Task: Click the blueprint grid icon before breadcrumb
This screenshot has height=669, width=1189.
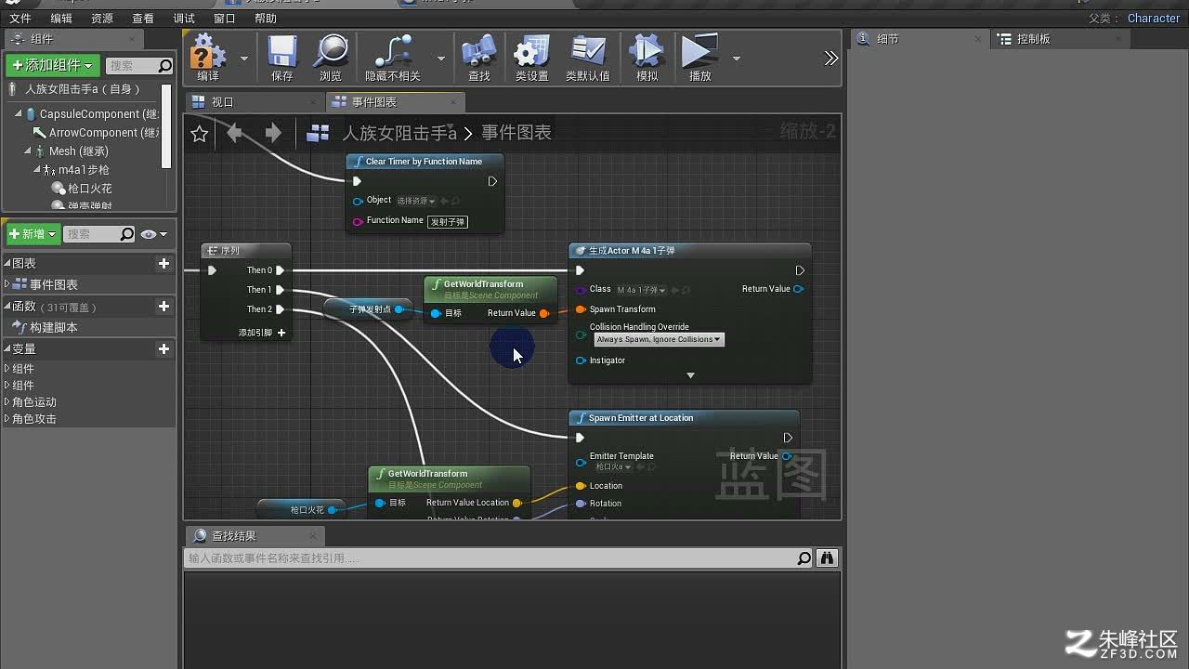Action: tap(318, 134)
